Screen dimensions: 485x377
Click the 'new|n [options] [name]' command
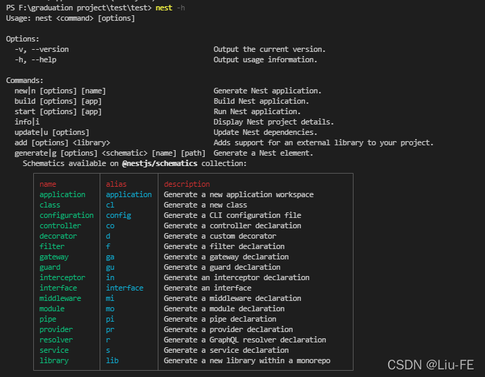click(x=60, y=91)
